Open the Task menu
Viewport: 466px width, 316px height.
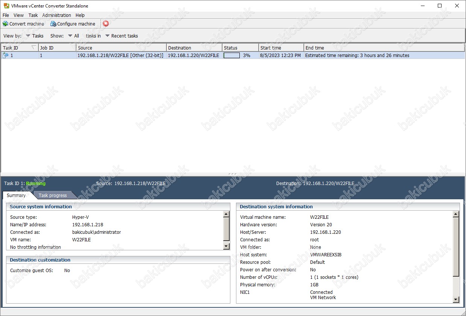pos(33,15)
